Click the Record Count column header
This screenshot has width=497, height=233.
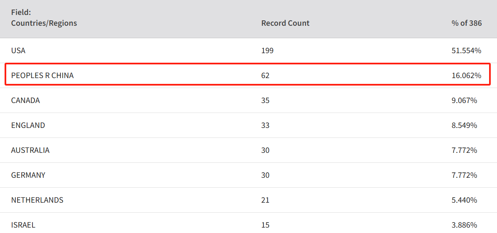click(285, 23)
